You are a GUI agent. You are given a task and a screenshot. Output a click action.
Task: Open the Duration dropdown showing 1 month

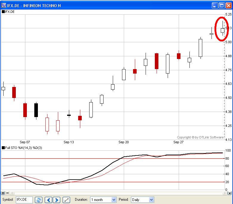coord(103,200)
